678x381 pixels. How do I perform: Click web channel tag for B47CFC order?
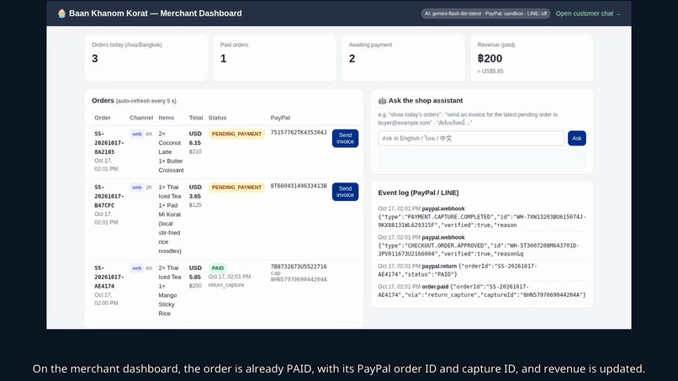pos(136,188)
